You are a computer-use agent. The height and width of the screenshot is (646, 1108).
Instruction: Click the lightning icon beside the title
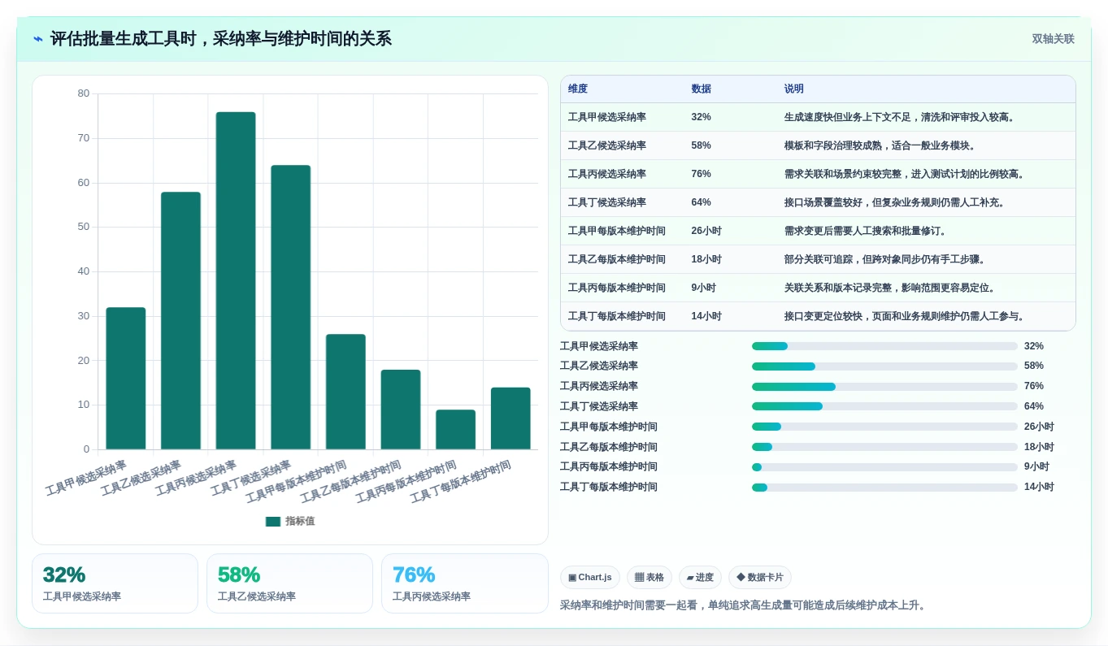point(38,39)
